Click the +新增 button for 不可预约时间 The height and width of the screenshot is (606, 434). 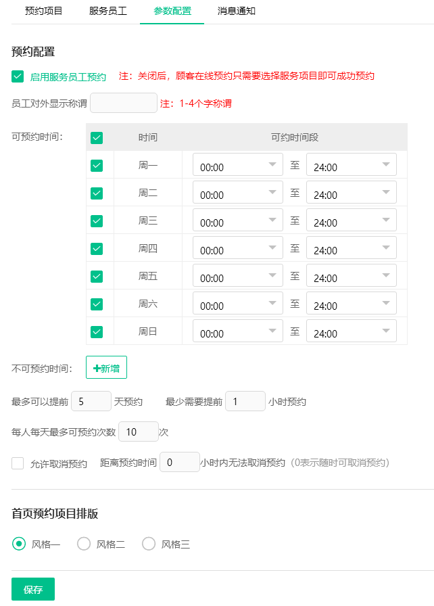click(x=106, y=367)
